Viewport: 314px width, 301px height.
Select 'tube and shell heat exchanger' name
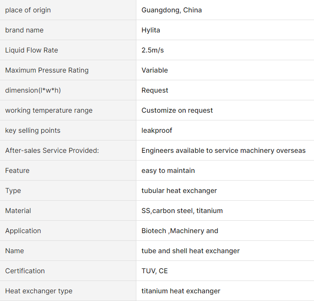[x=190, y=251]
